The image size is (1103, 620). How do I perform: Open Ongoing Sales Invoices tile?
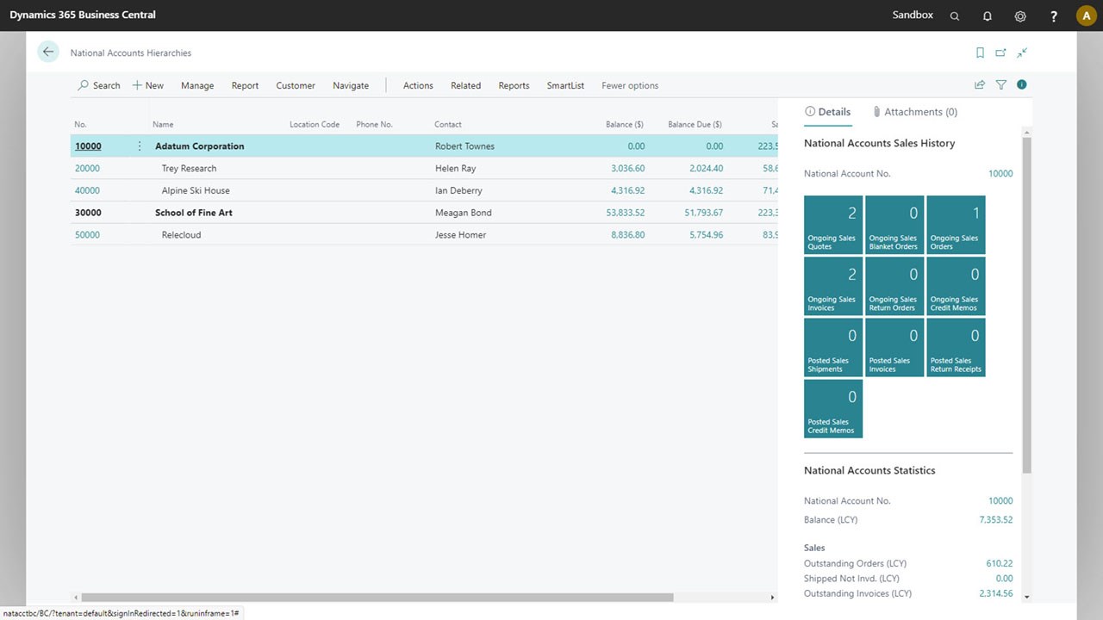pyautogui.click(x=833, y=286)
